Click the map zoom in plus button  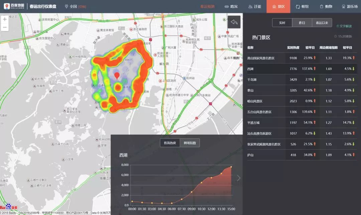click(x=5, y=19)
